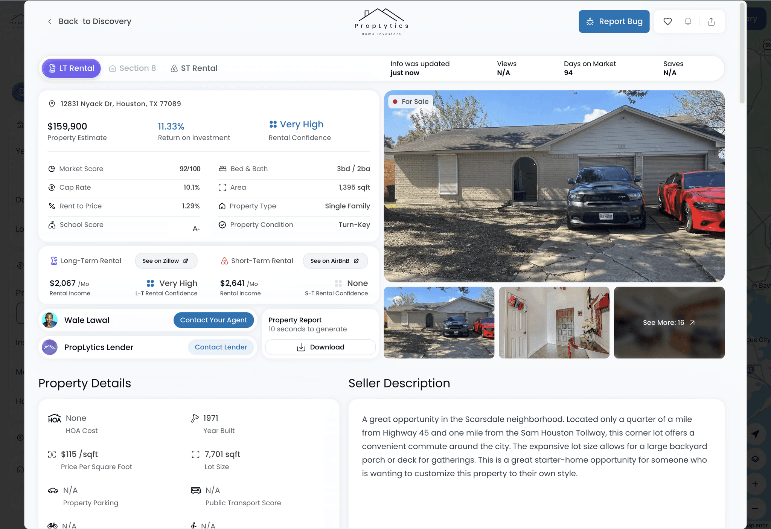Open See on AirBnB link
This screenshot has height=529, width=771.
pos(335,261)
